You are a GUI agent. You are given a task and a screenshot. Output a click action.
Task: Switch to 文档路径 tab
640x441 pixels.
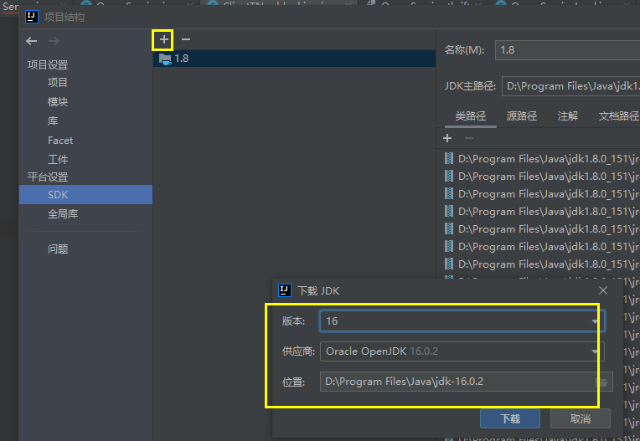(619, 116)
